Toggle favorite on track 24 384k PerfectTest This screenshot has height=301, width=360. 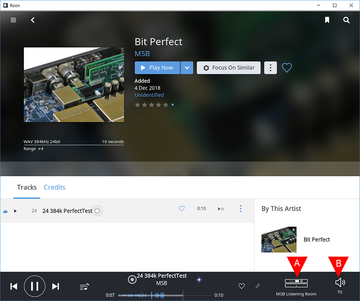[x=182, y=209]
